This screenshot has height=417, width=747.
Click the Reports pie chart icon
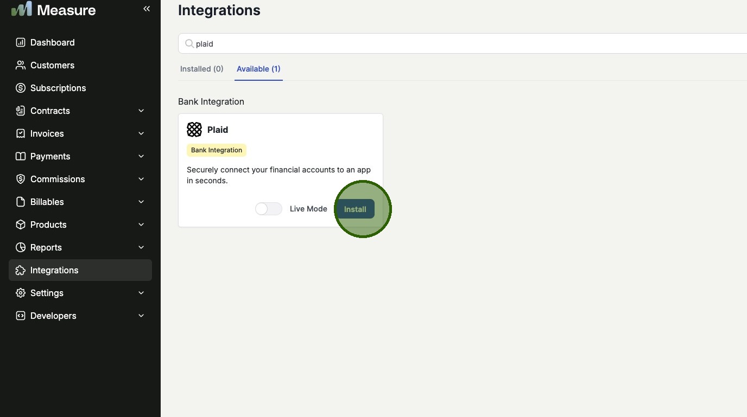(21, 247)
